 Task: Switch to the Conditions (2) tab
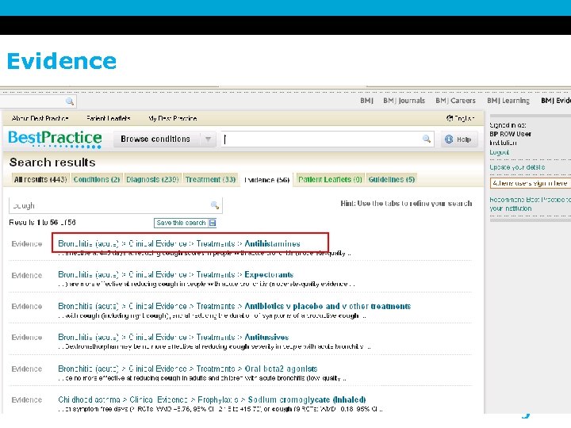click(97, 179)
